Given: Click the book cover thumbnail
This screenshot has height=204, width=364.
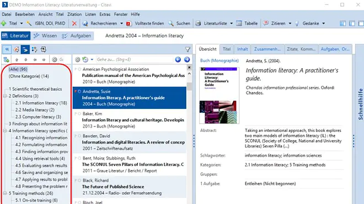Looking at the screenshot, I should 219,95.
